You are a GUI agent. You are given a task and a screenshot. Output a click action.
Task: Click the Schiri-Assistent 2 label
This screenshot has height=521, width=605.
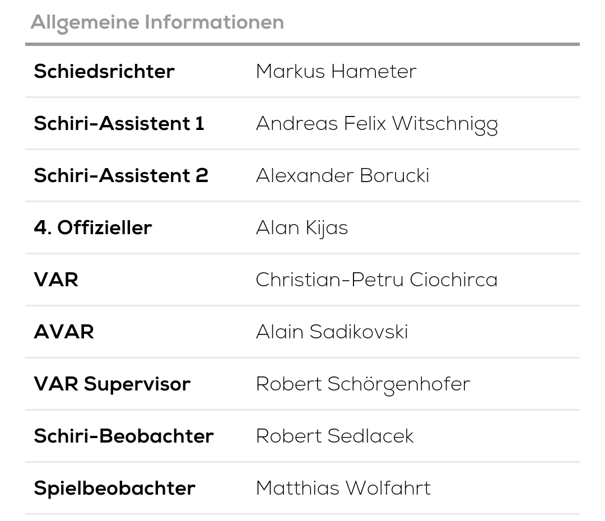point(121,176)
